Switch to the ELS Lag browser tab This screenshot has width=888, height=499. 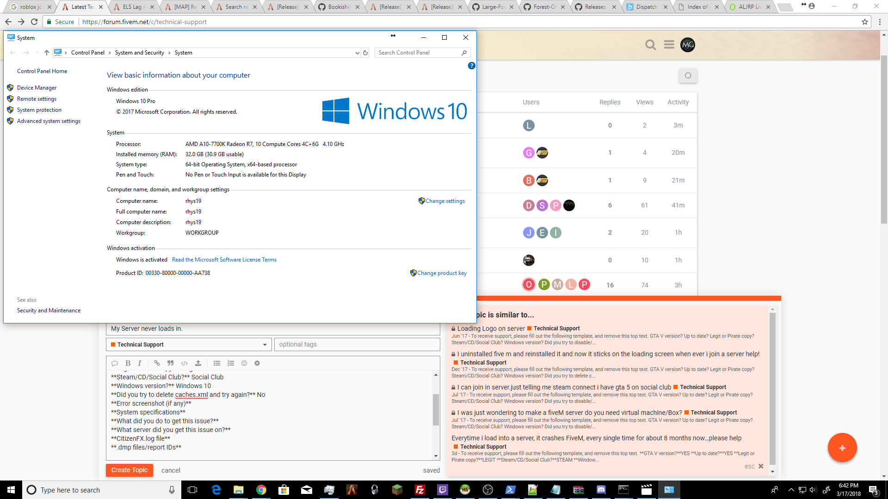point(134,7)
